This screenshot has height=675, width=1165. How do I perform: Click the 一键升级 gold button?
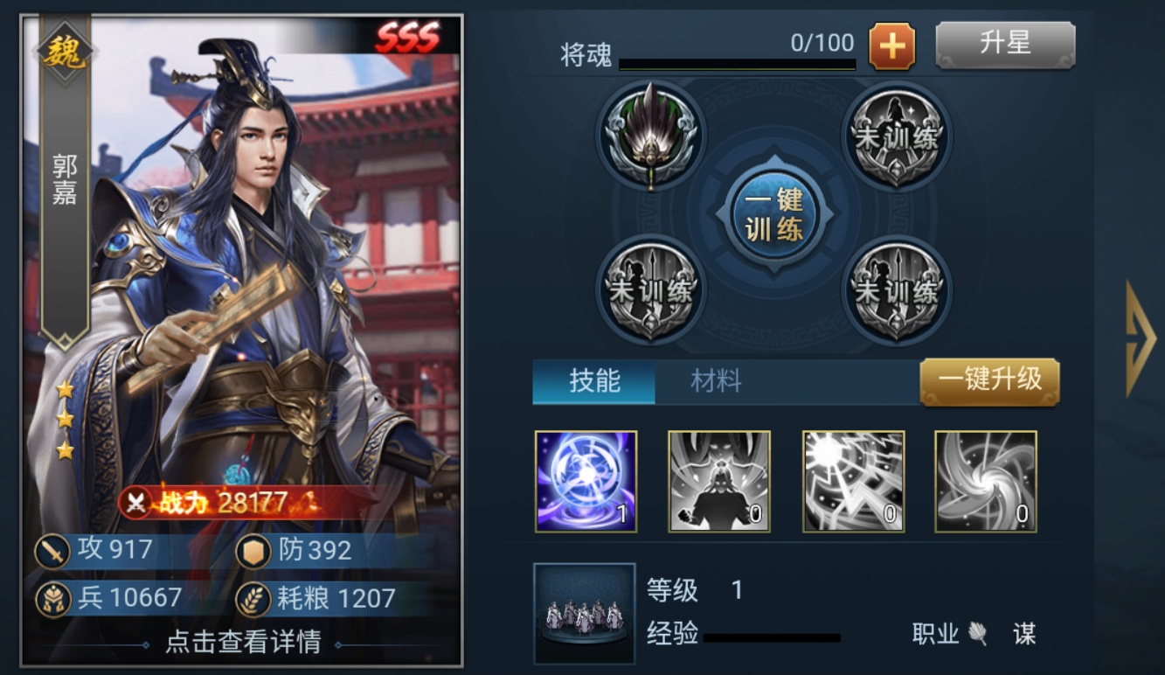[x=990, y=381]
